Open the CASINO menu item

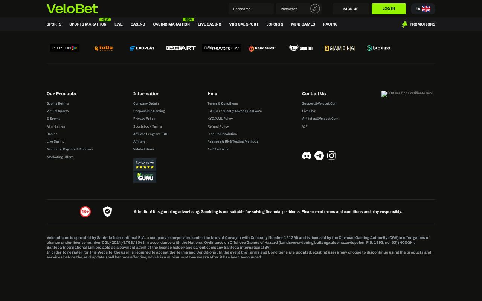click(138, 24)
